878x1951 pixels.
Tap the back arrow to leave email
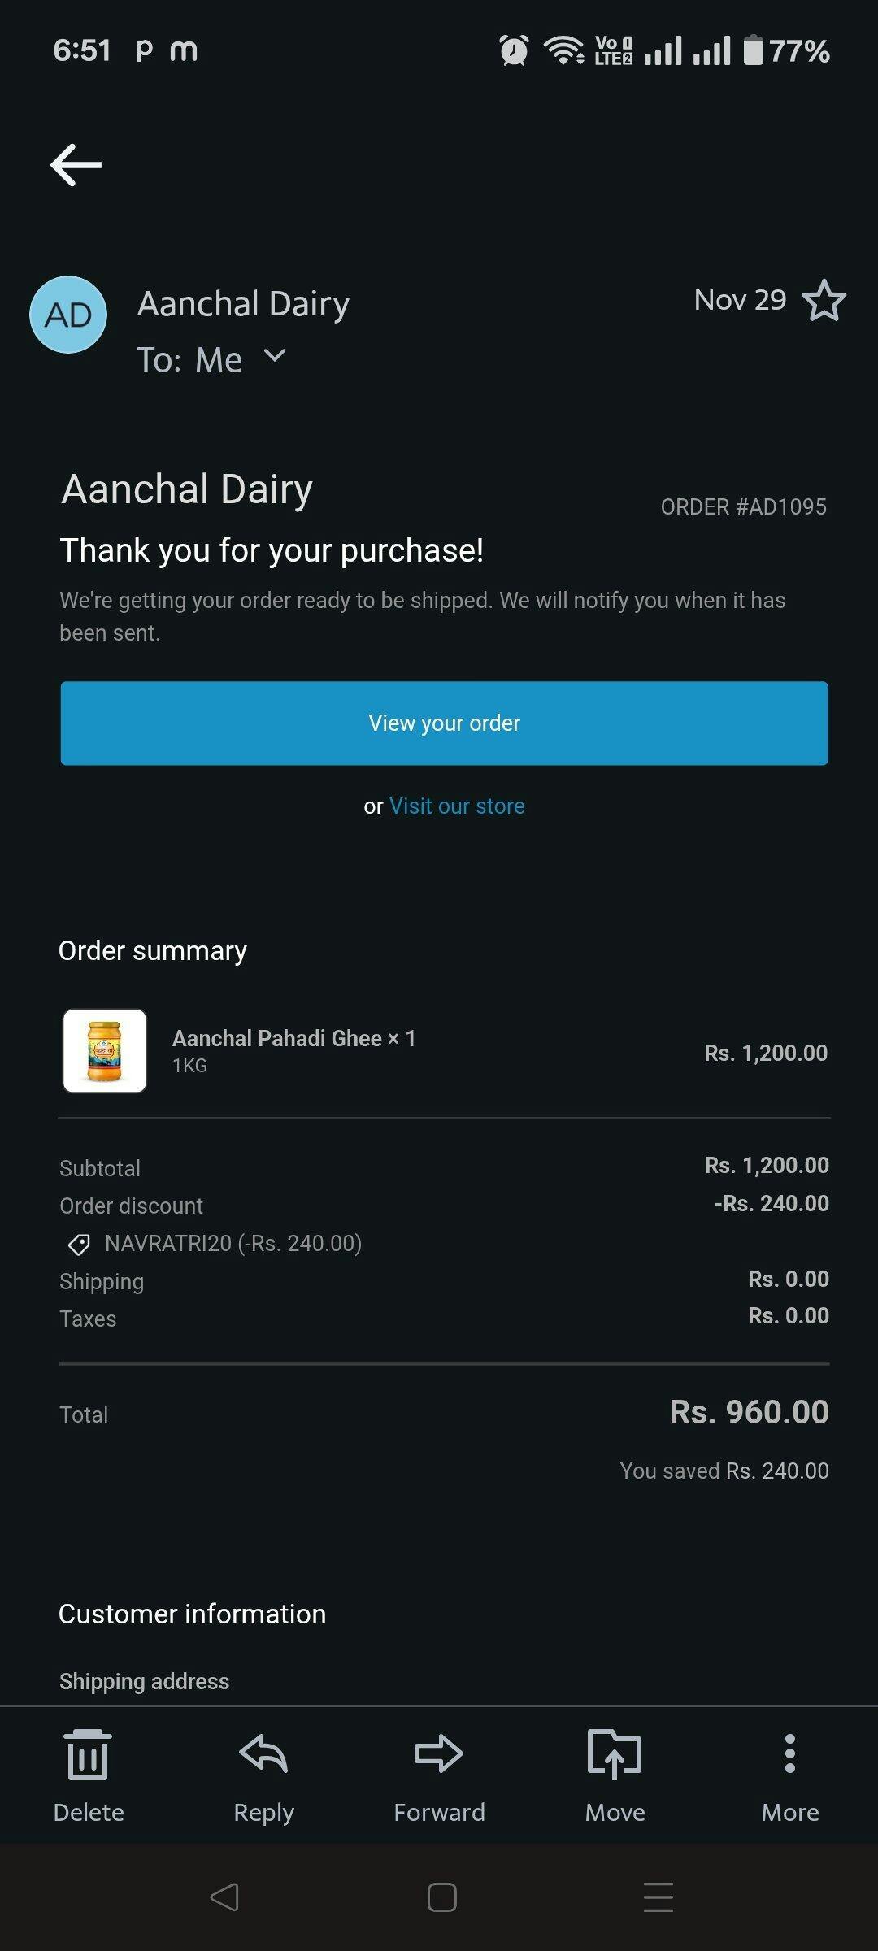[76, 165]
